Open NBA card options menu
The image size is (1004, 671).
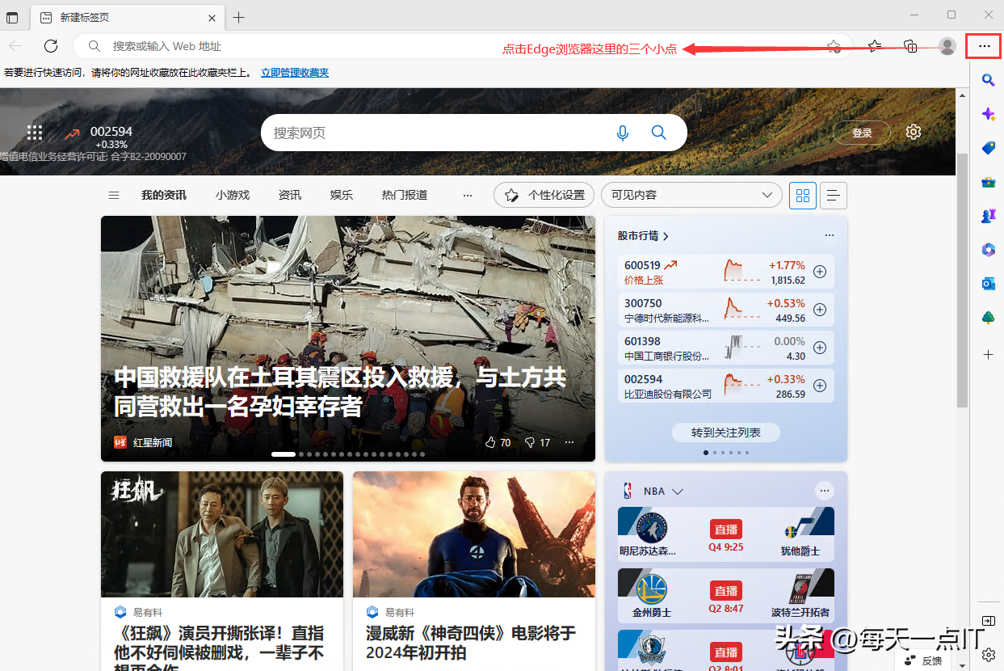click(x=824, y=490)
